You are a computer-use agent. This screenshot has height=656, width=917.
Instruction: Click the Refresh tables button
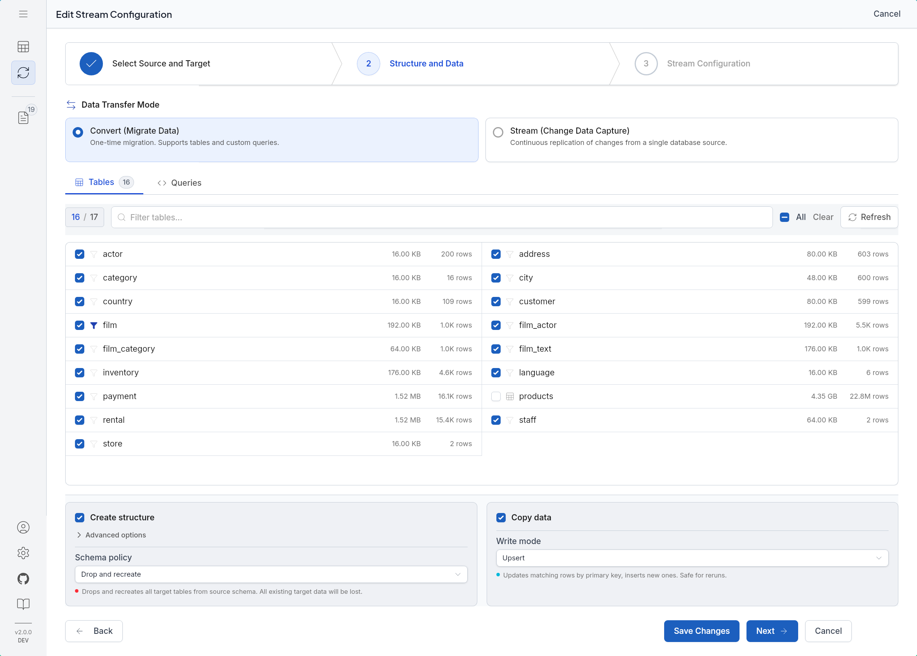[x=869, y=217]
